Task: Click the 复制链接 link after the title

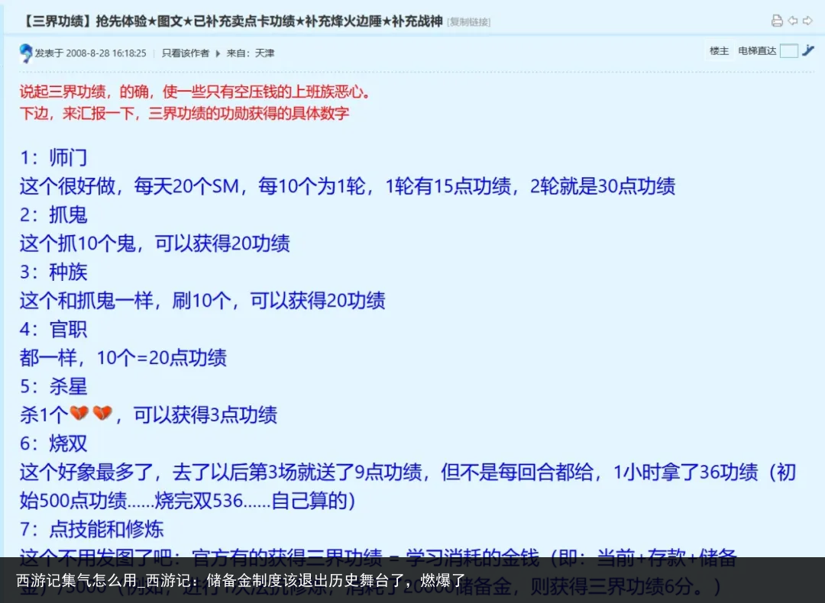Action: click(468, 22)
